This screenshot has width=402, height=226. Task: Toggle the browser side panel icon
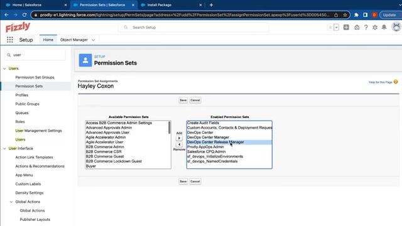pyautogui.click(x=366, y=15)
